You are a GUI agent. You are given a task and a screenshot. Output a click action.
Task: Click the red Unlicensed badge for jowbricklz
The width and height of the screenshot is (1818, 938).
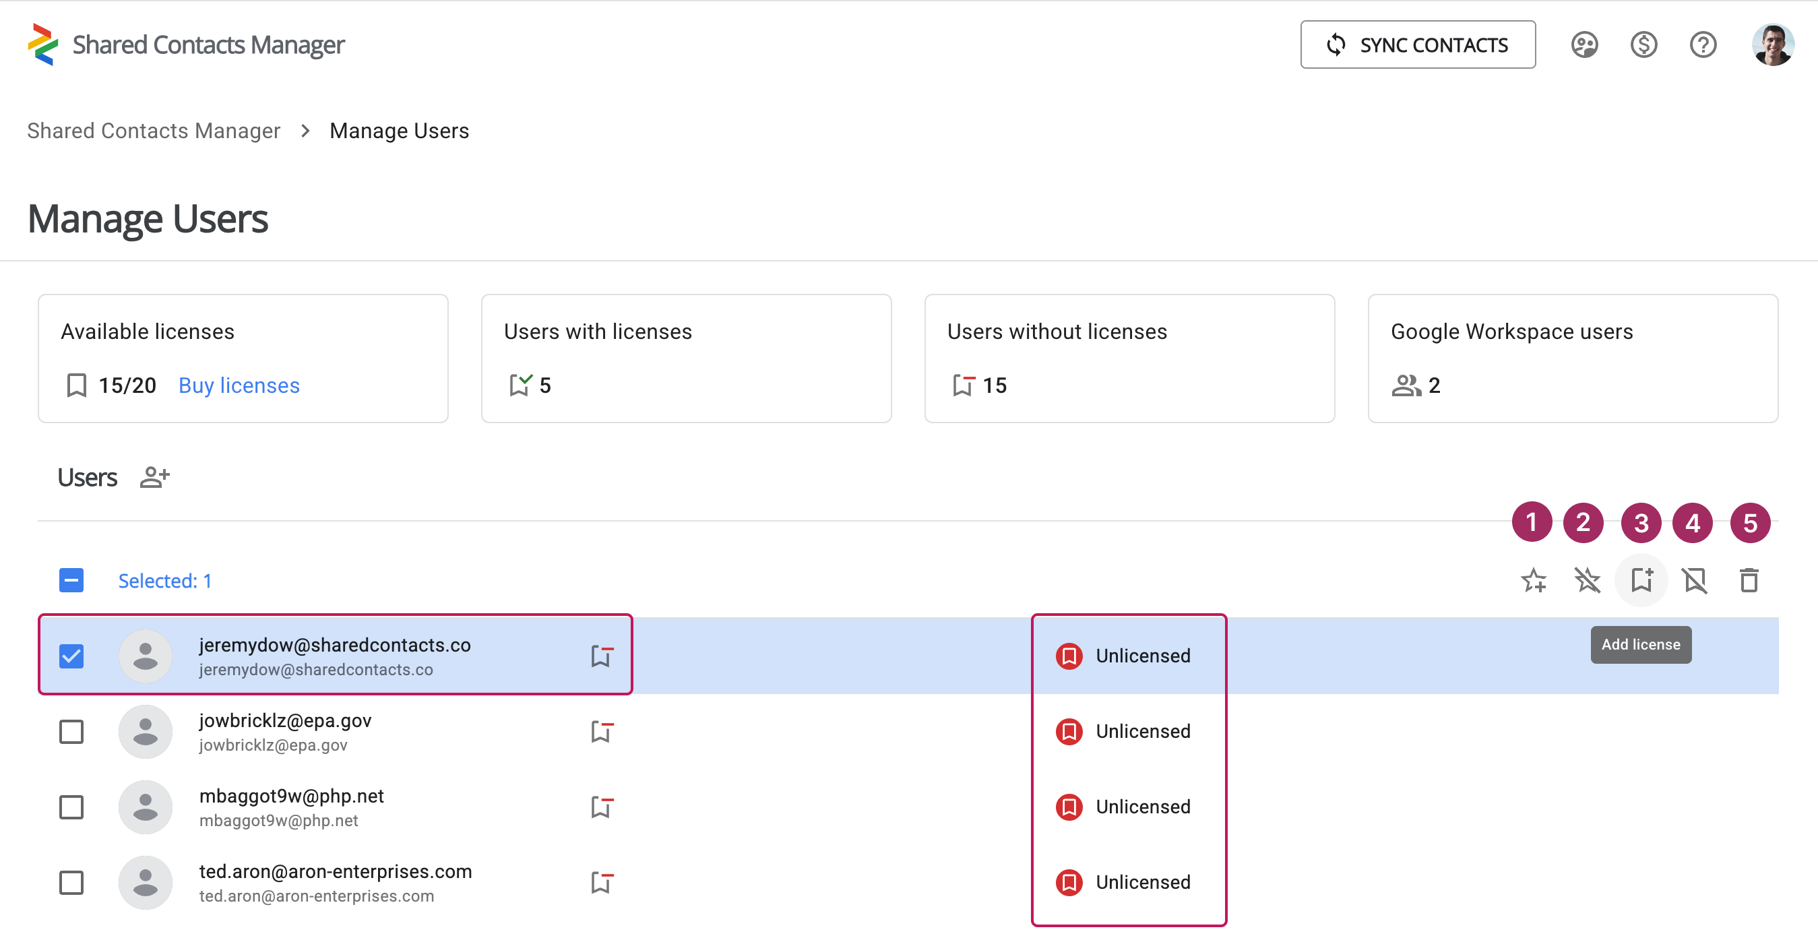pyautogui.click(x=1069, y=731)
